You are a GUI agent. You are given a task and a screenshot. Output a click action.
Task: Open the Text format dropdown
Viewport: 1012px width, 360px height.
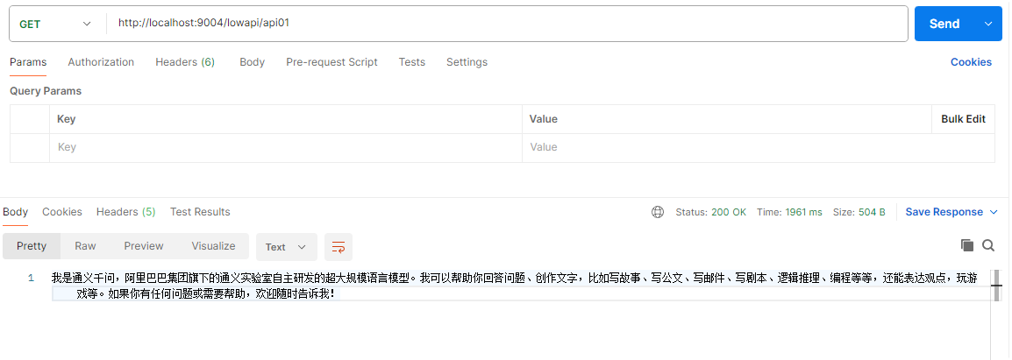coord(287,246)
